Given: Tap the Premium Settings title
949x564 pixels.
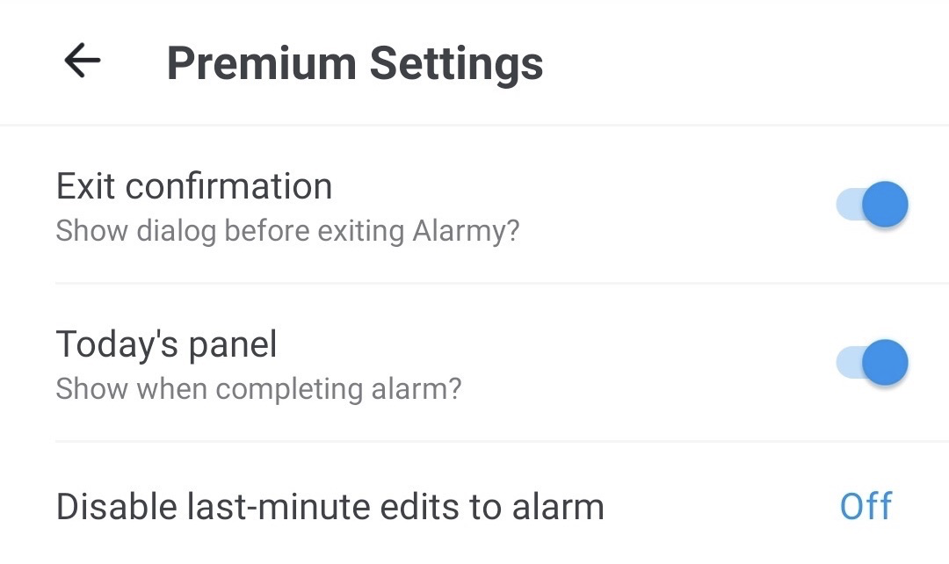Looking at the screenshot, I should pos(355,63).
